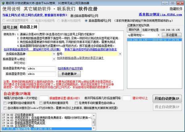Switch to the 拨号上网 tab
185x132 pixels.
pos(10,27)
